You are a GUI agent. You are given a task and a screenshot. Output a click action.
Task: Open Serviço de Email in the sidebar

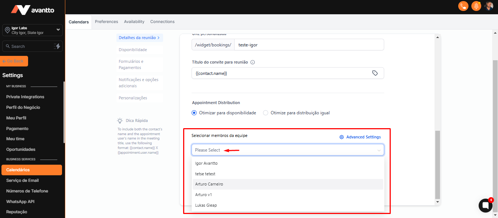(22, 180)
